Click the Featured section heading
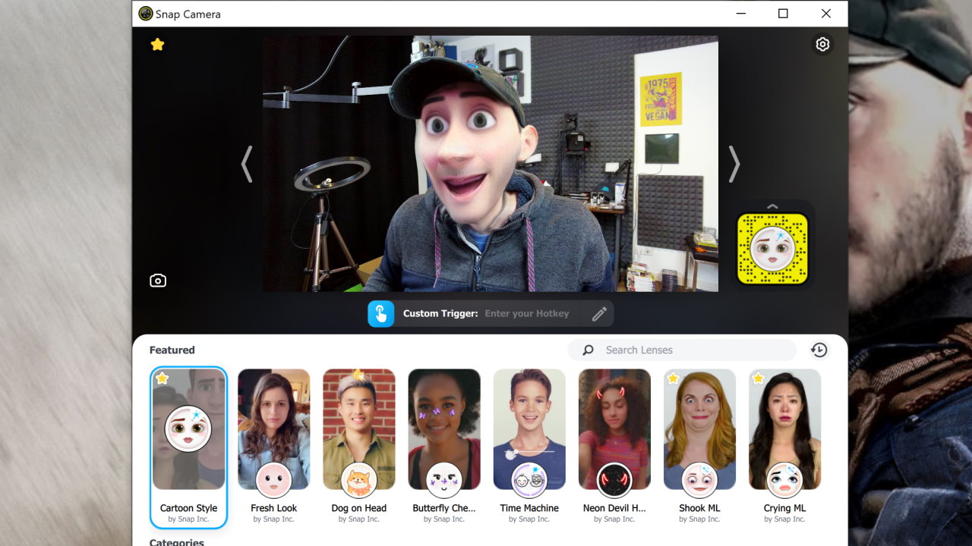This screenshot has width=972, height=546. 172,350
